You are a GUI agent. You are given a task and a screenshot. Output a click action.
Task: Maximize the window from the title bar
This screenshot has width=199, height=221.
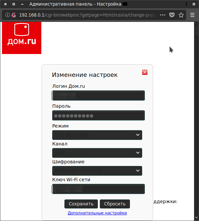tap(14, 4)
